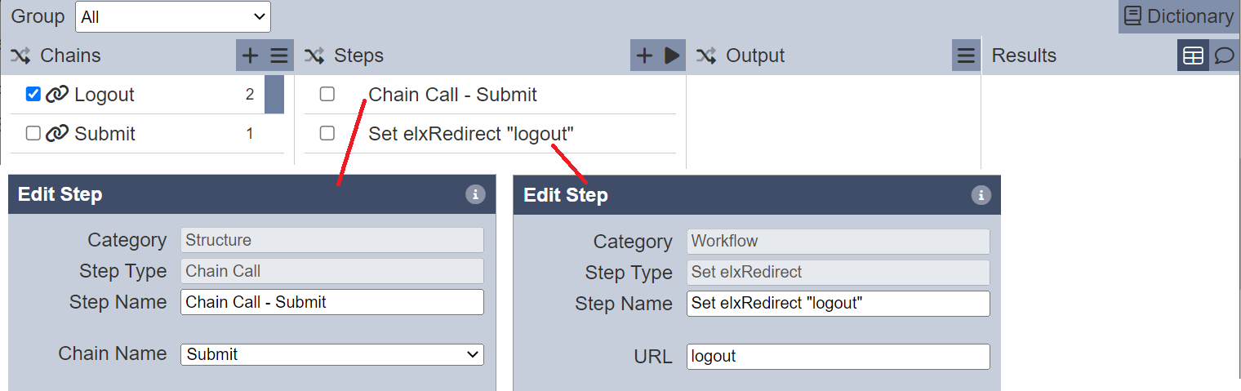Open the Output panel menu icon
This screenshot has width=1241, height=391.
click(966, 56)
